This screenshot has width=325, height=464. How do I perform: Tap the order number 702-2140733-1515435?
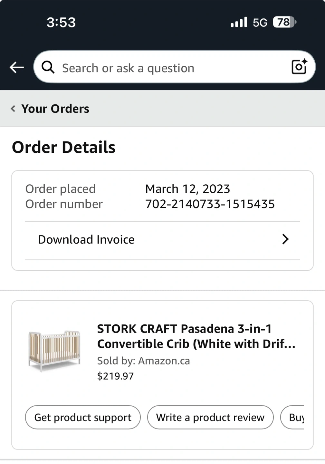tap(210, 204)
